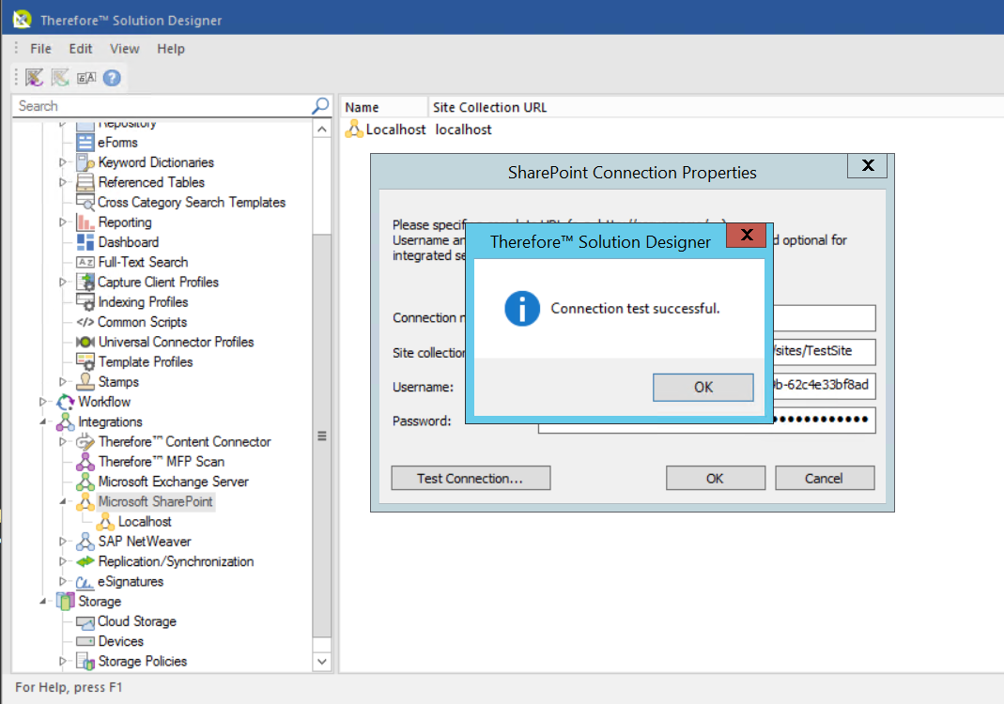This screenshot has height=704, width=1004.
Task: Click the magnifier search icon
Action: 320,105
